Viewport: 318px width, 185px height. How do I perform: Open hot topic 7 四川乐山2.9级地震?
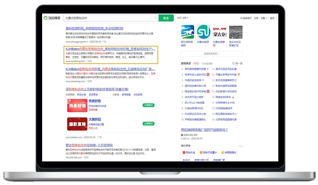coord(195,103)
